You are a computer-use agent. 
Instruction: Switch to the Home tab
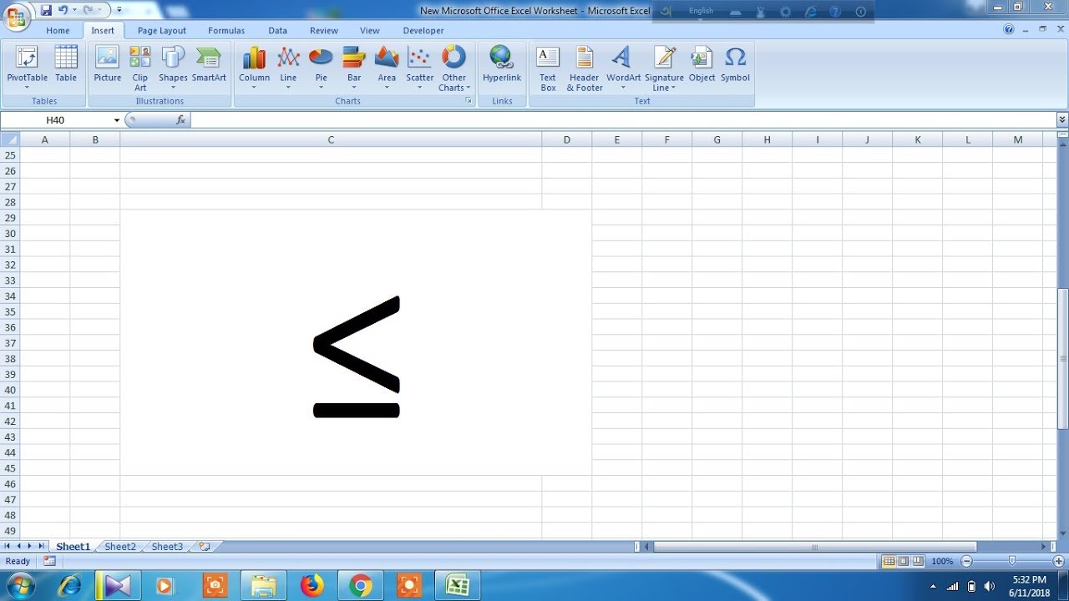[x=58, y=31]
